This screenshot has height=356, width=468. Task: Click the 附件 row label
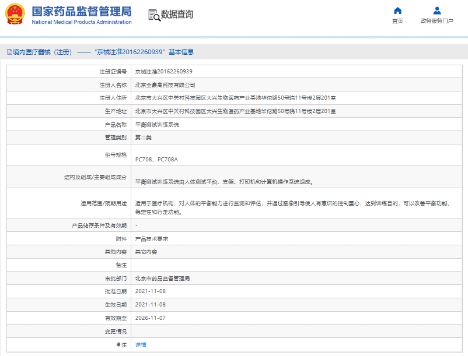click(x=121, y=239)
